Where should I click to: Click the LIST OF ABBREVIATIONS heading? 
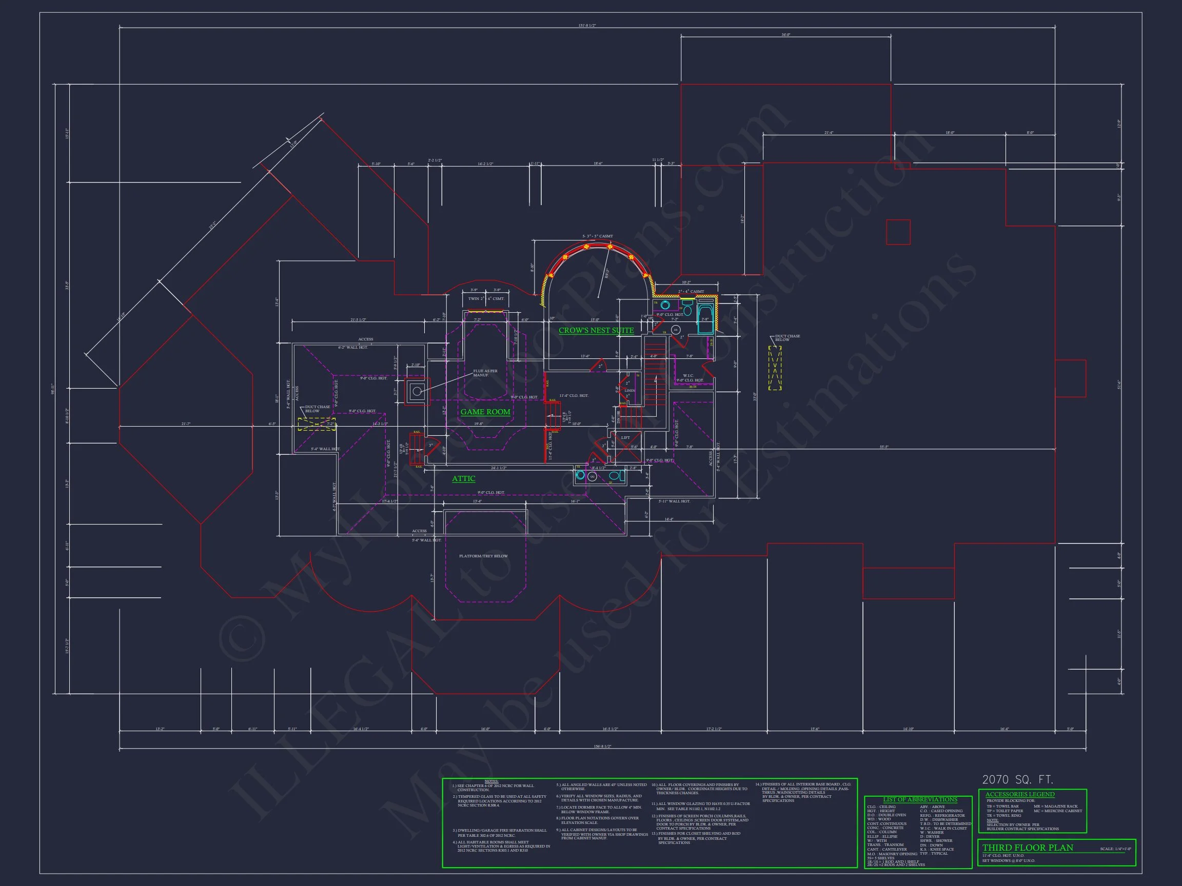[920, 799]
